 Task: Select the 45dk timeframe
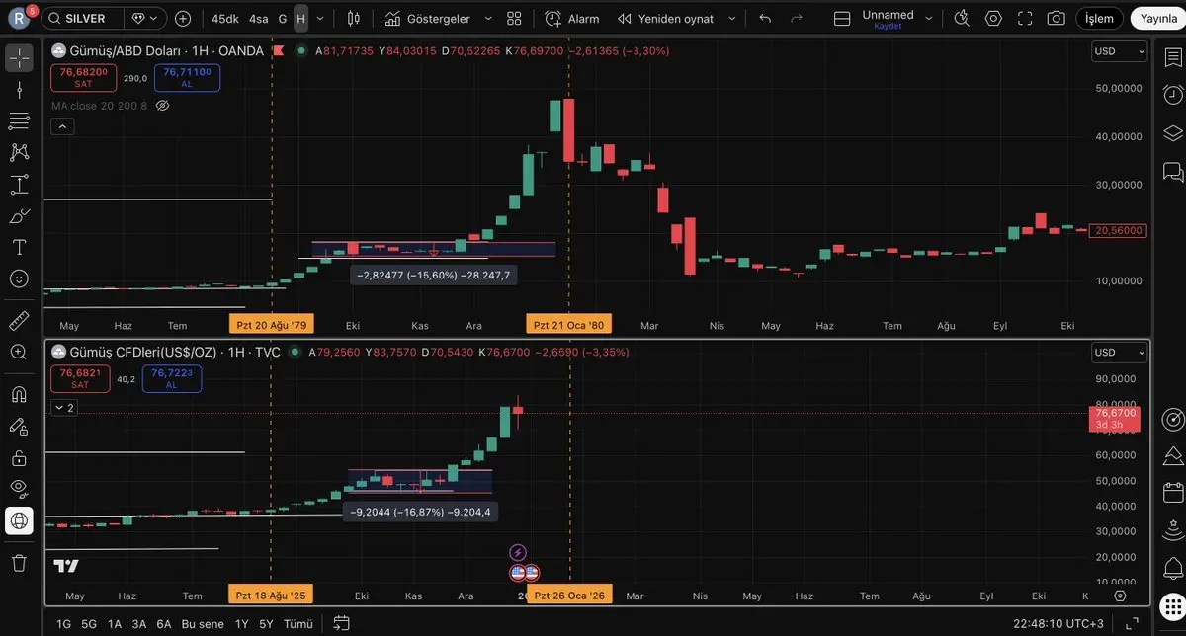225,19
